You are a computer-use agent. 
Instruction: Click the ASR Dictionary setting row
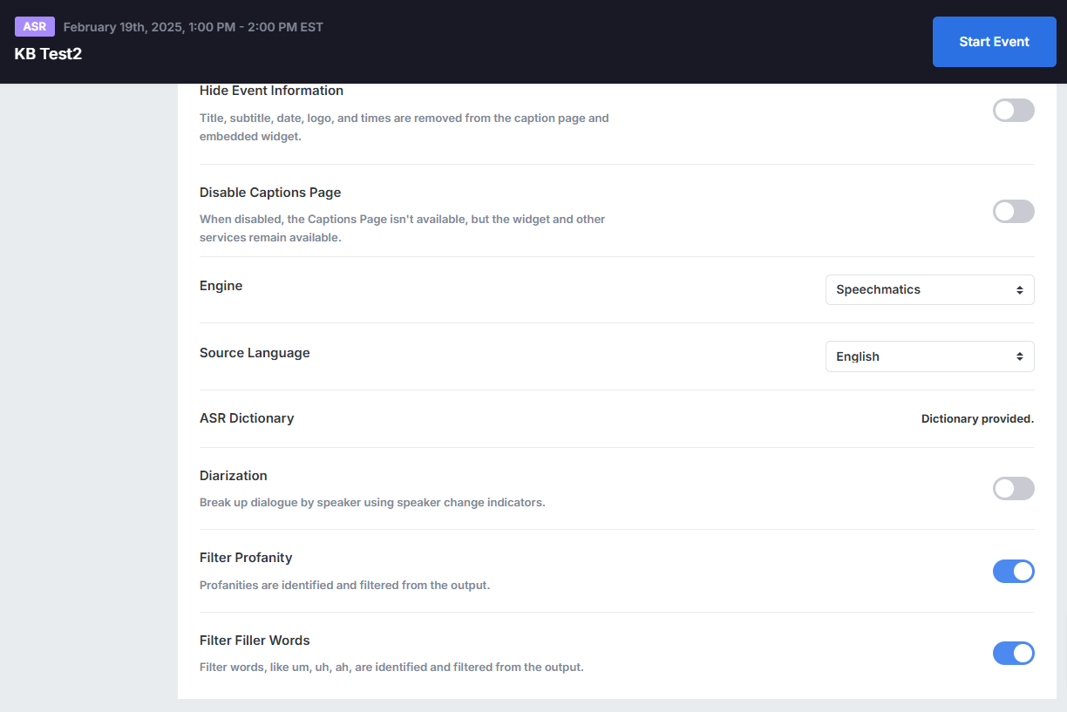(247, 417)
